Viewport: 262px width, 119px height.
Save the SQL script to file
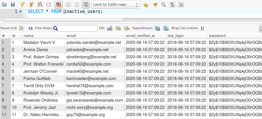click(13, 5)
